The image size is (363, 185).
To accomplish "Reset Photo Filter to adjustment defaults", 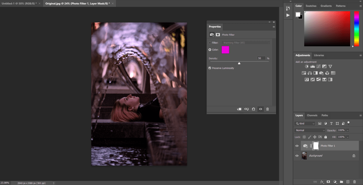I will pyautogui.click(x=253, y=109).
